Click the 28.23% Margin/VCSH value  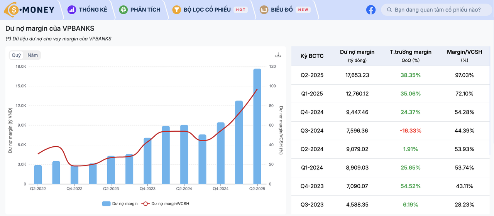(x=464, y=204)
